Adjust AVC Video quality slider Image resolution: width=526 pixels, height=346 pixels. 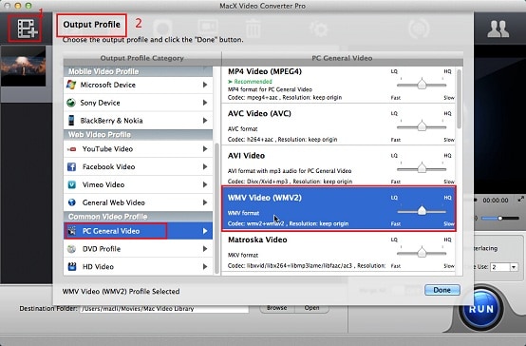click(422, 126)
